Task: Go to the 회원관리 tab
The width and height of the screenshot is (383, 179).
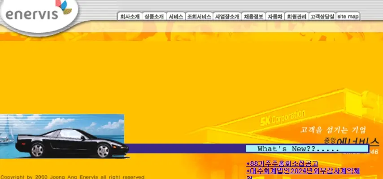Action: tap(296, 16)
